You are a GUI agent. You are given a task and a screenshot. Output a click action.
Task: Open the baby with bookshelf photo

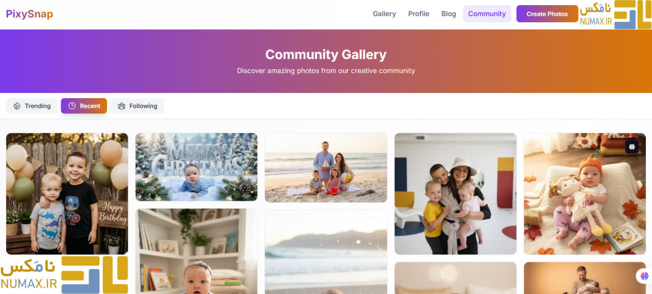coord(197,251)
